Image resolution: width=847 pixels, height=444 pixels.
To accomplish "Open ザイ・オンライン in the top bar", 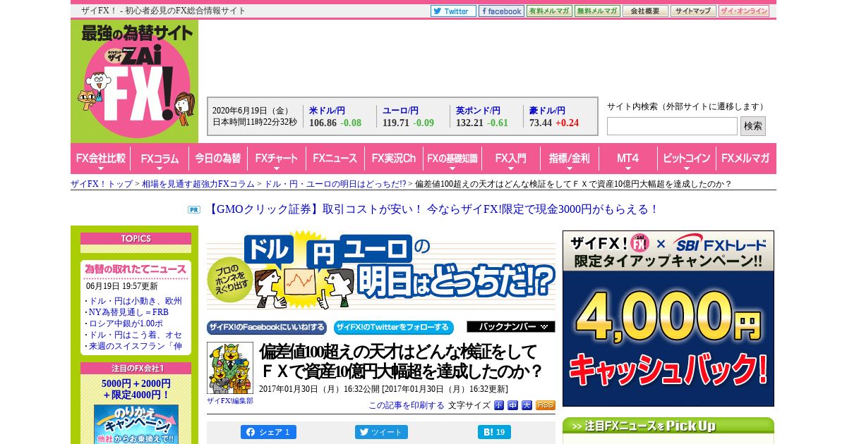I will 743,11.
